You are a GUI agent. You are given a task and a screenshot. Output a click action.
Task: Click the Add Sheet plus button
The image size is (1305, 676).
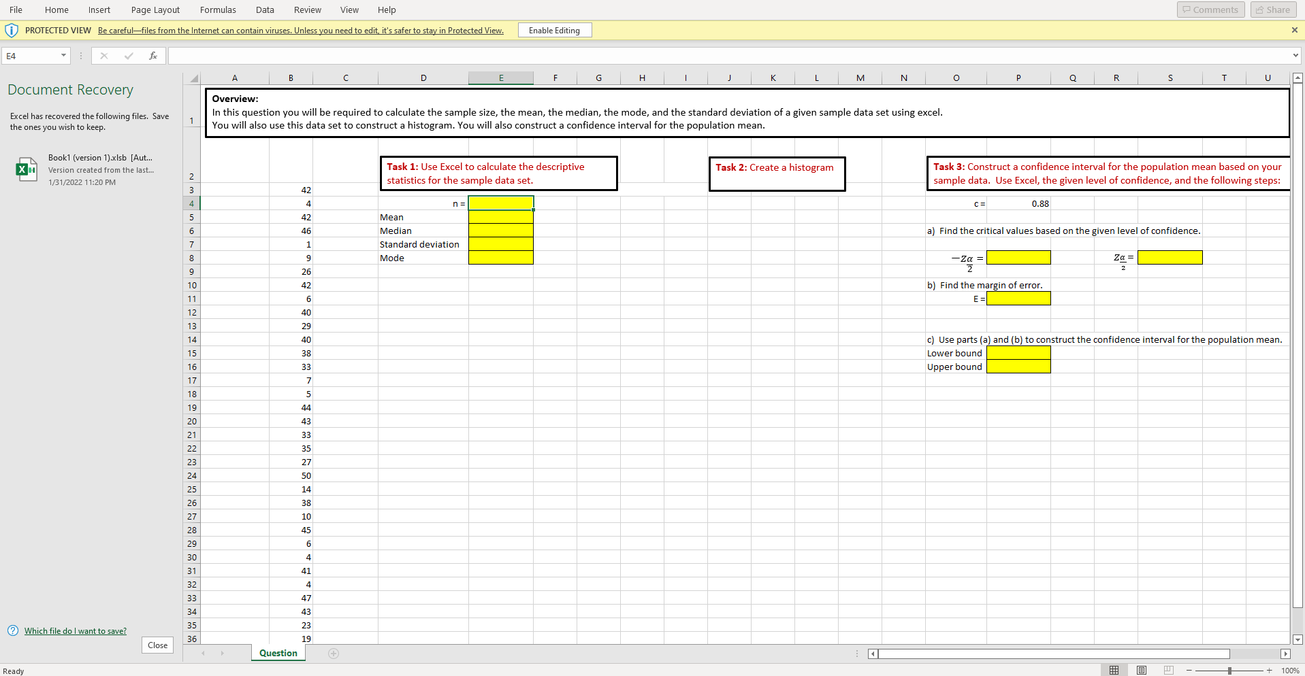333,654
